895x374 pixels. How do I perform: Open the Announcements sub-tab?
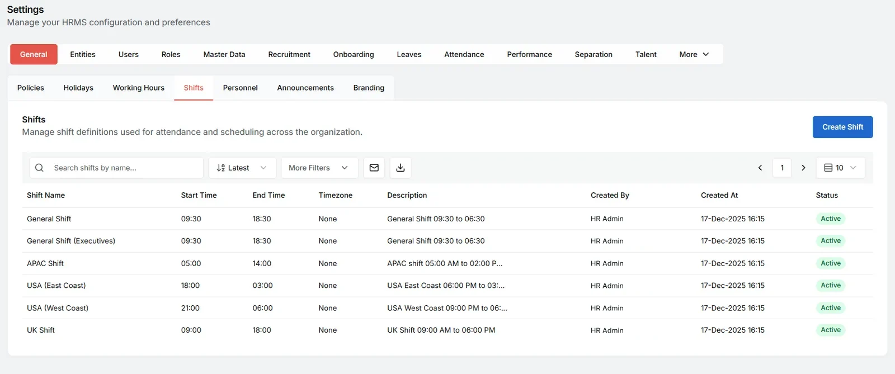[x=305, y=88]
